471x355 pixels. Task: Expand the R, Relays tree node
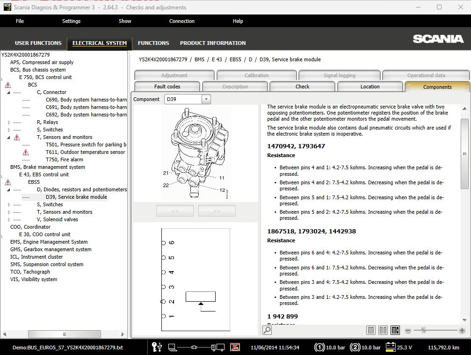coord(9,122)
